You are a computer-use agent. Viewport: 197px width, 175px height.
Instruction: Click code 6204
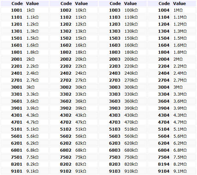click(159, 143)
